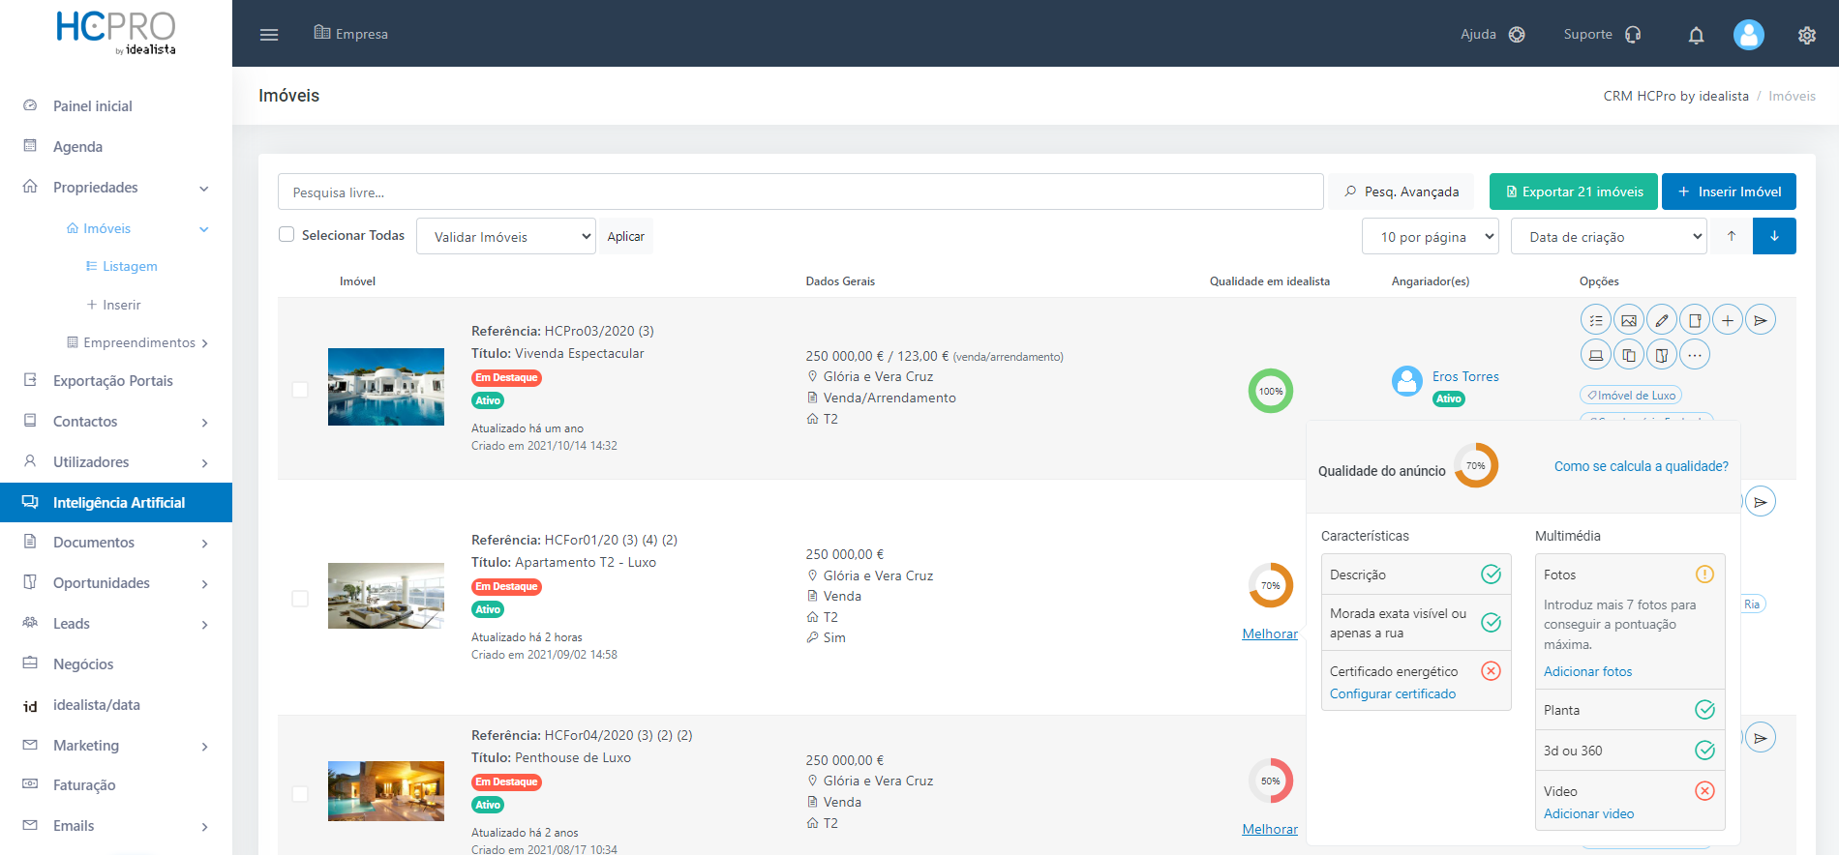Click the Inserir Imóvel button
Screen dimensions: 1839x855
[x=1729, y=192]
